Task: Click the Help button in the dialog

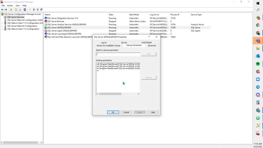Action: (153, 112)
